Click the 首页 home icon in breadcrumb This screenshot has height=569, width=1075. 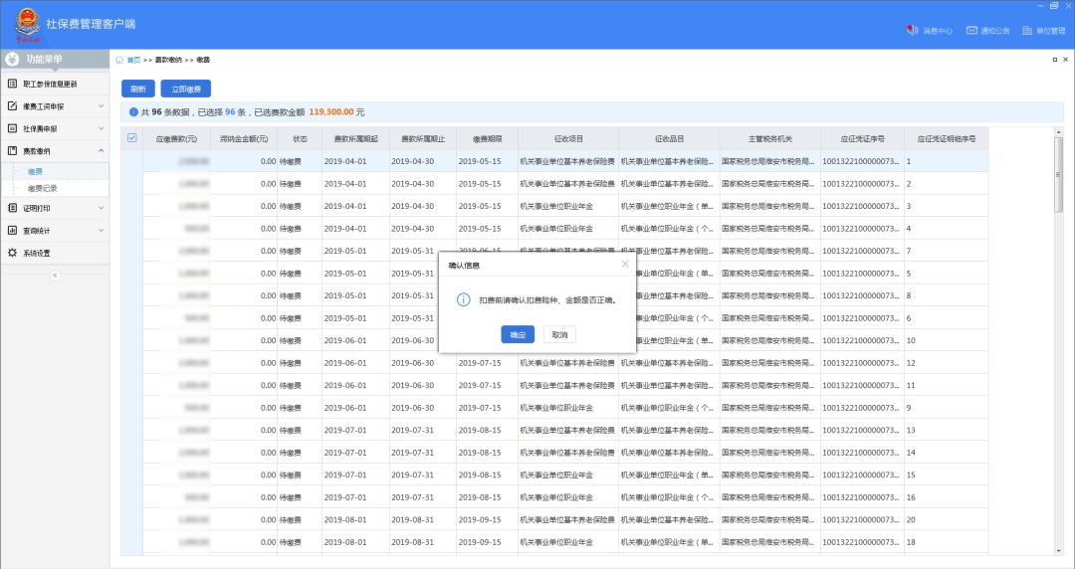120,60
